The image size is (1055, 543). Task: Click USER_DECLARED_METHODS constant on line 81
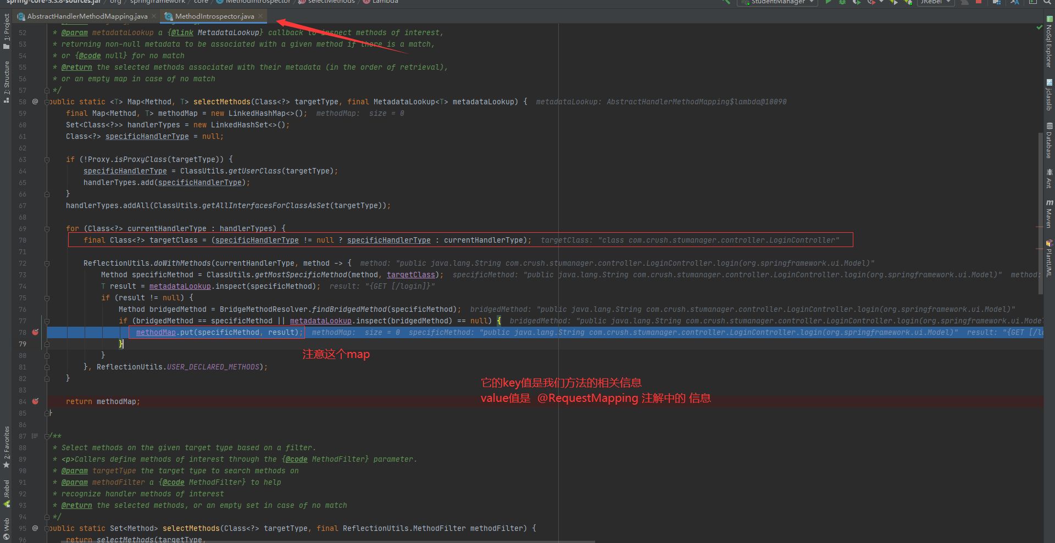213,367
